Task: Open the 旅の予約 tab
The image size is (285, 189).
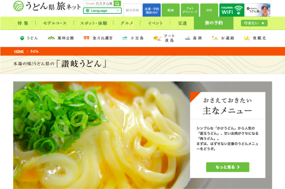Action: pos(214,23)
